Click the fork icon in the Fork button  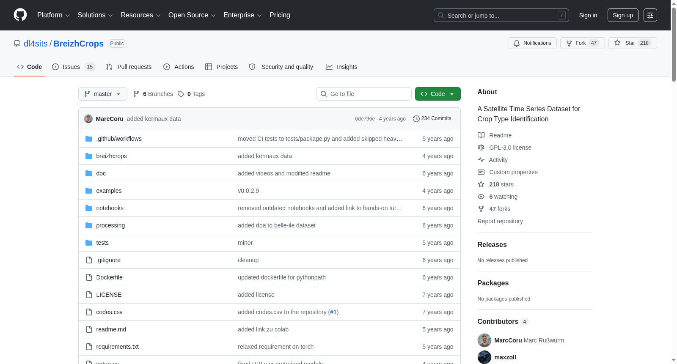(x=569, y=43)
